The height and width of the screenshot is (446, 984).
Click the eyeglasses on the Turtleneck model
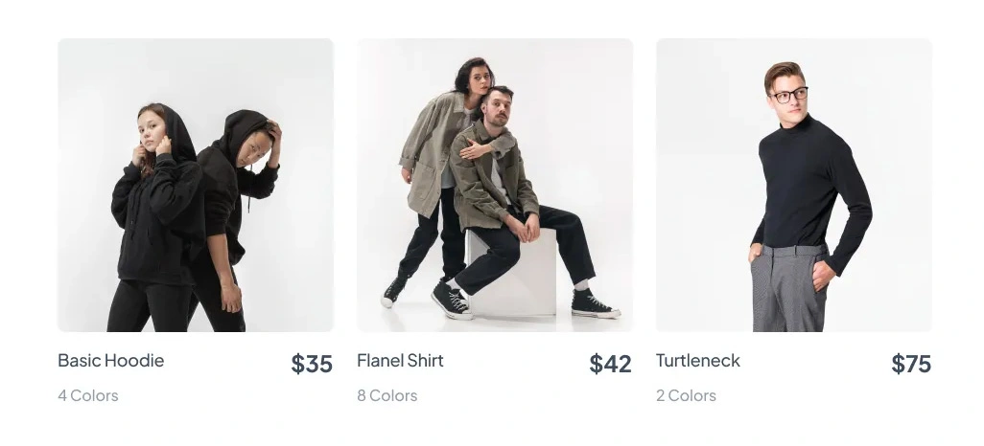tap(790, 94)
